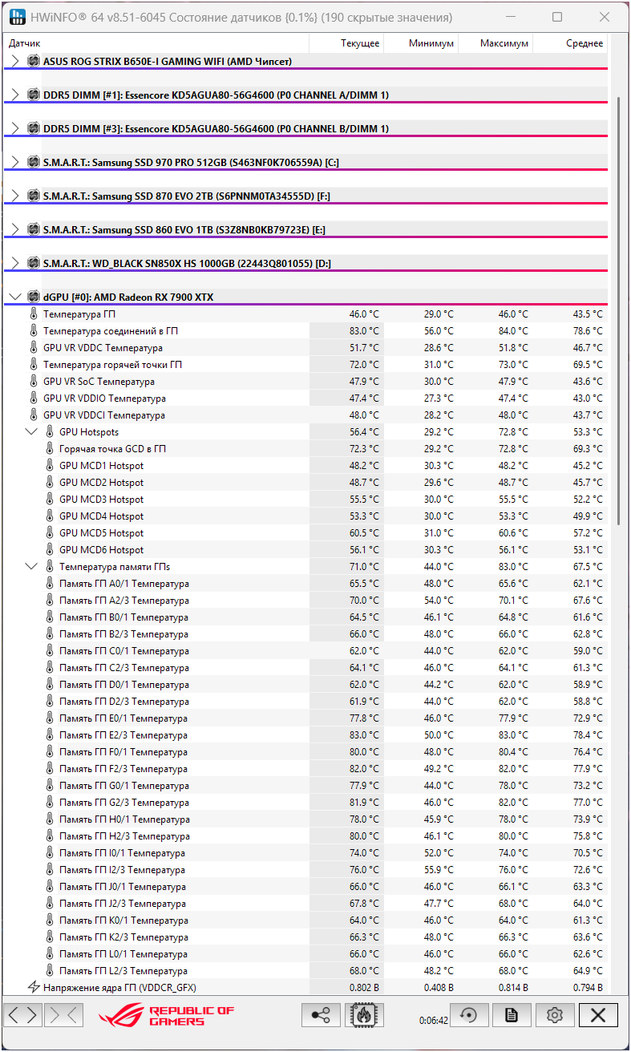Open sensor settings gear icon
The image size is (631, 1052).
(x=555, y=1015)
